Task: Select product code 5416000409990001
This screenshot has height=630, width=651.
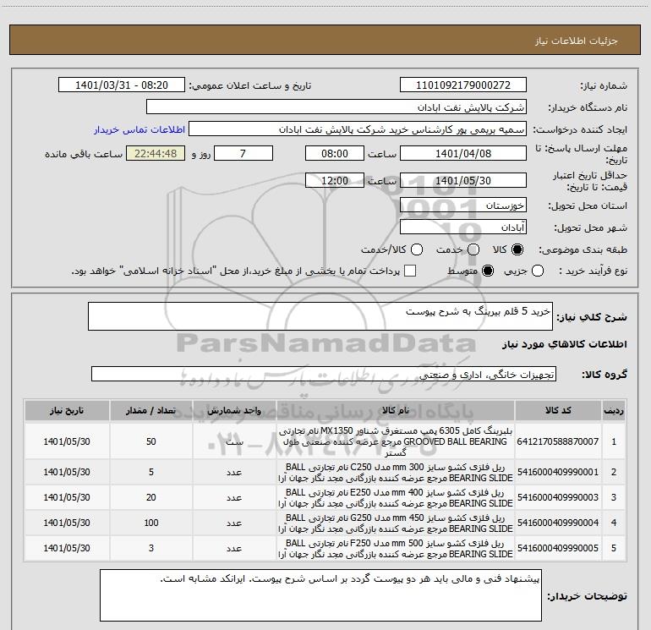Action: 558,472
